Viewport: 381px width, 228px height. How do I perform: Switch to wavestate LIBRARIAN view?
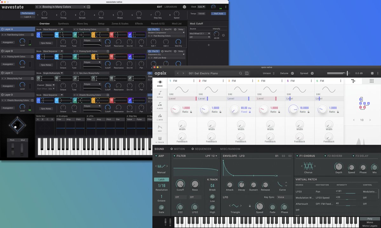(x=171, y=7)
